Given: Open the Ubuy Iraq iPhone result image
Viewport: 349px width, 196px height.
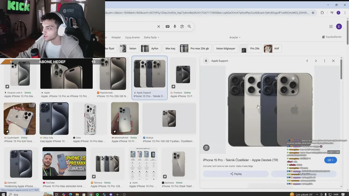Looking at the screenshot, I should pos(54,119).
